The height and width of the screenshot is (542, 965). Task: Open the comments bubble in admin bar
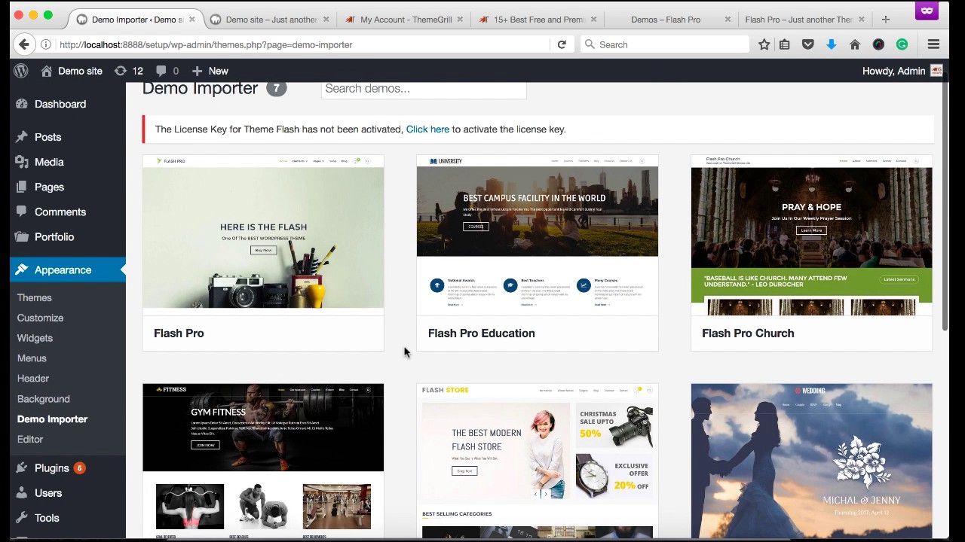point(167,71)
